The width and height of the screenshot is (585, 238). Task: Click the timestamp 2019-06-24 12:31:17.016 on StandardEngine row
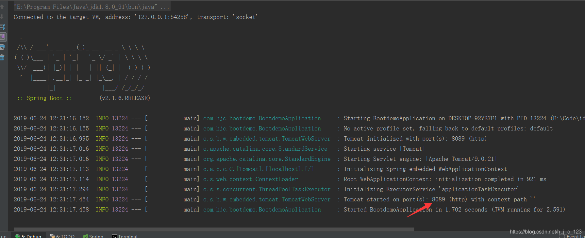[x=51, y=159]
